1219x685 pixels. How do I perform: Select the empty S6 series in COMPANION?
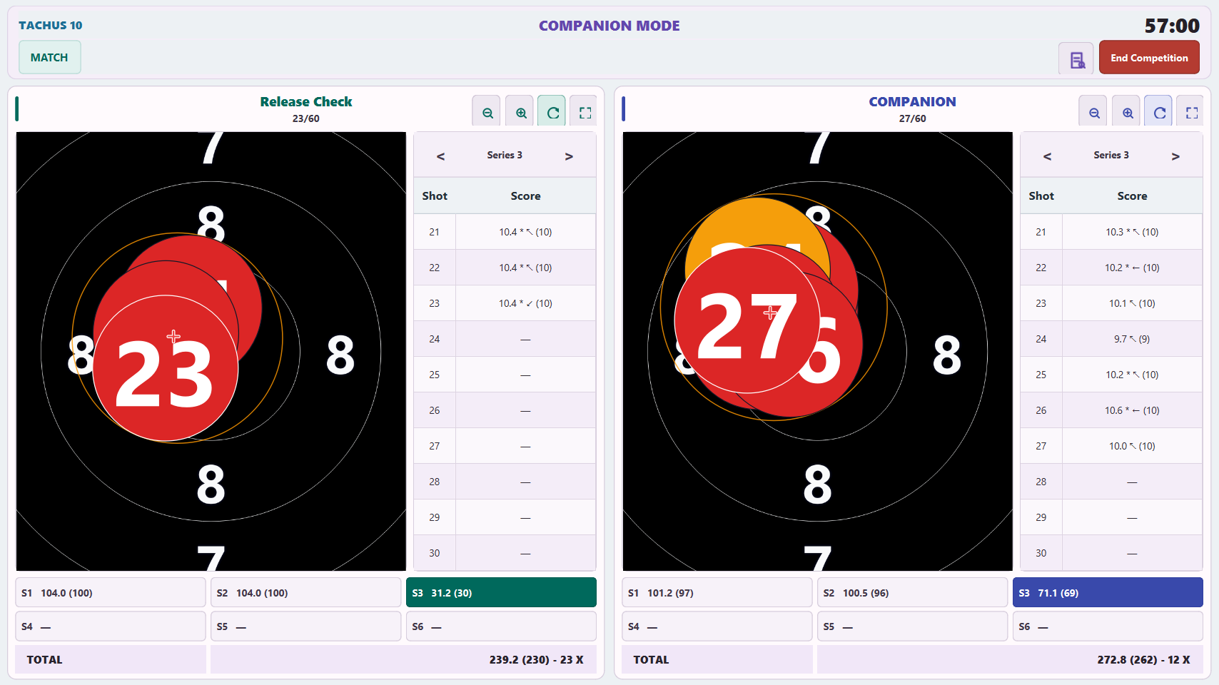coord(1108,626)
